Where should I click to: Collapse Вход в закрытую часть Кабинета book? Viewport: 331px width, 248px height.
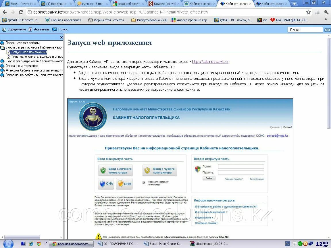(32, 47)
